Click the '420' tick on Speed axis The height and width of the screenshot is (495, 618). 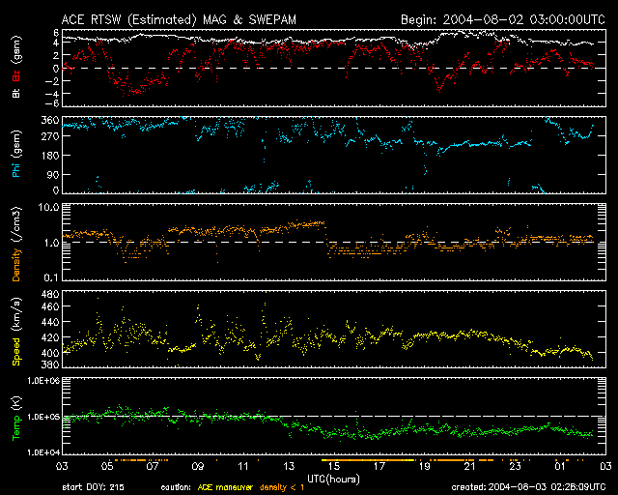click(x=49, y=337)
